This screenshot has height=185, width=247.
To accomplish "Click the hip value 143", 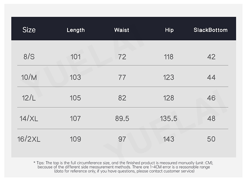I will click(x=169, y=139).
